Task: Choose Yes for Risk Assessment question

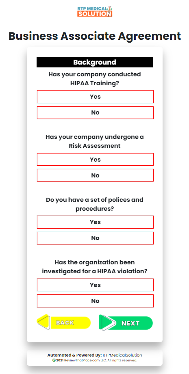Action: pyautogui.click(x=95, y=159)
